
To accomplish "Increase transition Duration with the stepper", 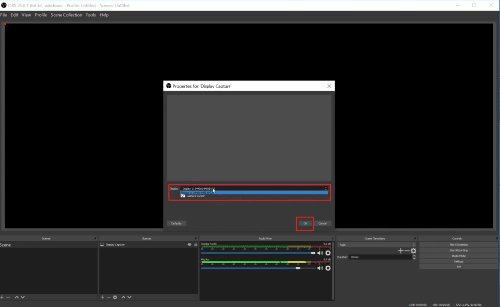I will [x=415, y=255].
